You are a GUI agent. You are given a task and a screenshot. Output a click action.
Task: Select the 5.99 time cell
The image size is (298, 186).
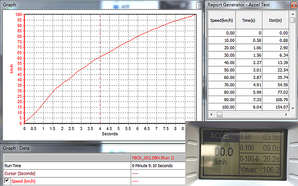(x=249, y=92)
